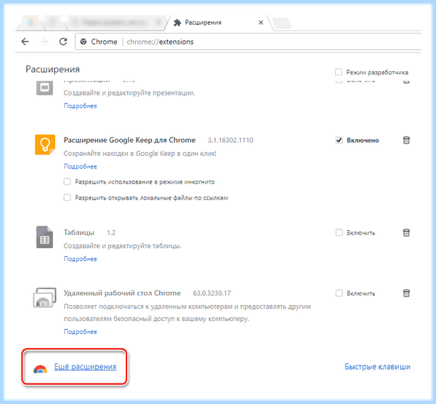Click the Создавайте и редактируйте таблицы description
The width and height of the screenshot is (436, 404).
pos(122,246)
